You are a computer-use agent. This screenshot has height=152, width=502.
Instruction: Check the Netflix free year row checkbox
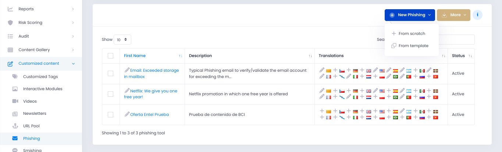tap(110, 94)
